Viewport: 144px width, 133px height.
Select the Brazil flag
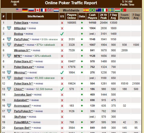pyautogui.click(x=92, y=10)
